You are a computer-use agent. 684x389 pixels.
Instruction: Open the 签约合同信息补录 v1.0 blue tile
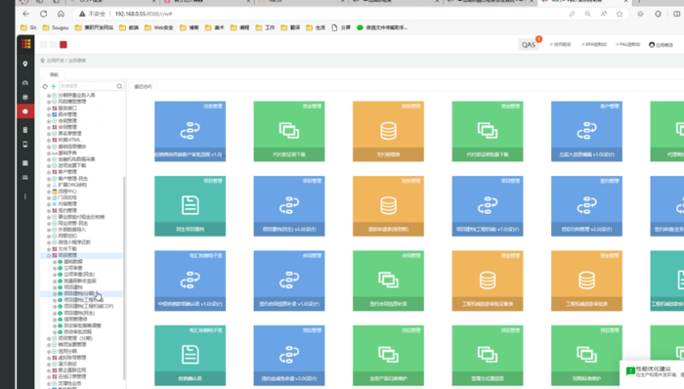tap(289, 281)
